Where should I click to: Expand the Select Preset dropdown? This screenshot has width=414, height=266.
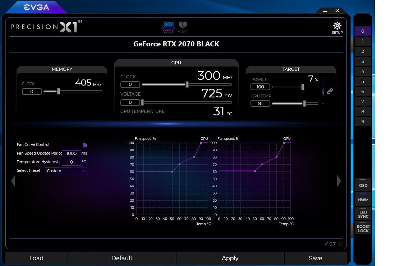click(x=66, y=171)
